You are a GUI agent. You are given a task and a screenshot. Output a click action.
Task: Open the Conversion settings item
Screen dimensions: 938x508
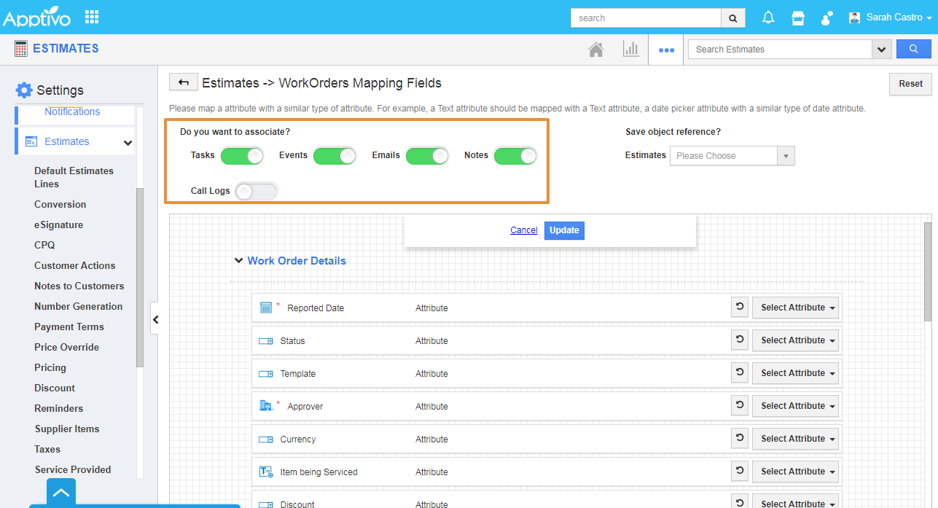tap(60, 205)
